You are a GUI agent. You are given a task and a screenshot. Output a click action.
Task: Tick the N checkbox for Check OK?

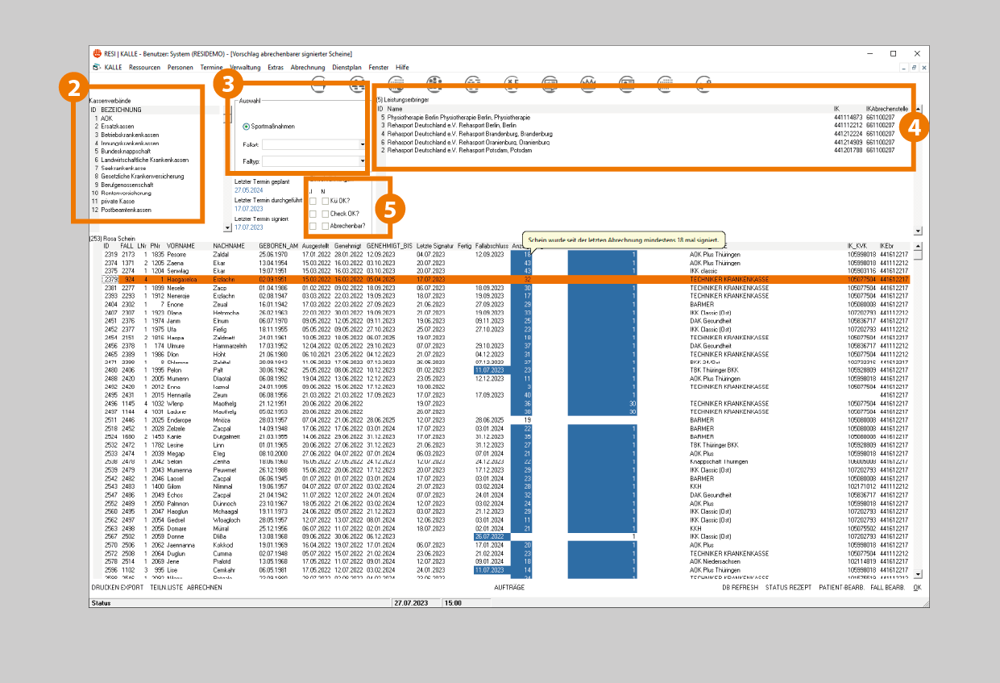pos(325,214)
